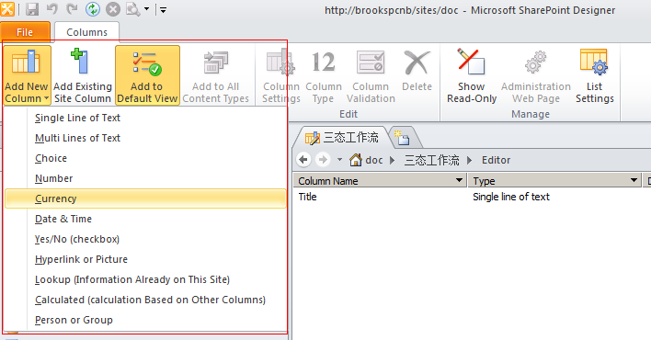Open Administration Web Page
Screen dimensions: 651x340
pyautogui.click(x=535, y=75)
